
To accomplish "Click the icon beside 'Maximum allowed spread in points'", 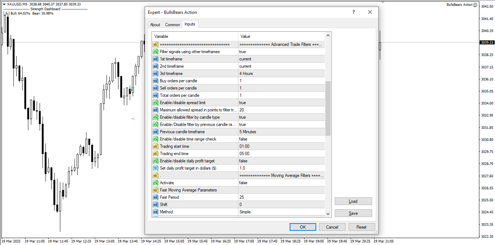I will (x=155, y=110).
